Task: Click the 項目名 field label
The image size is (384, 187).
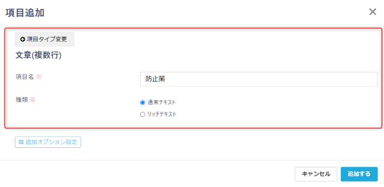Action: (x=24, y=77)
